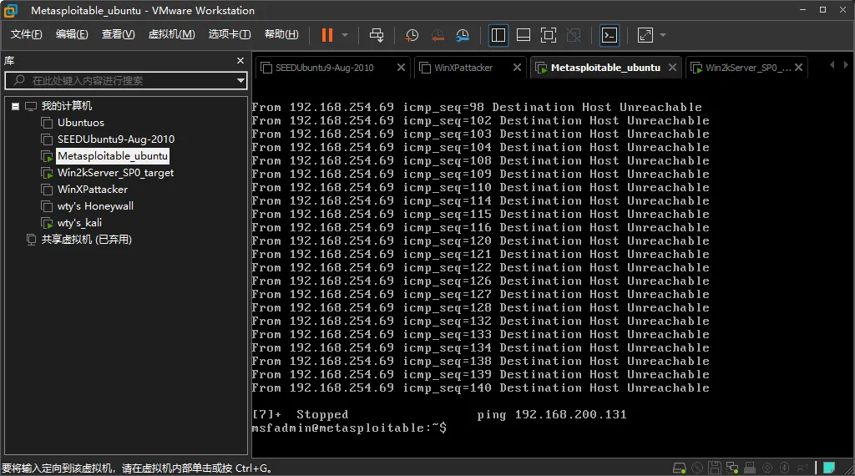Click the CD/DVD drive status icon

697,468
